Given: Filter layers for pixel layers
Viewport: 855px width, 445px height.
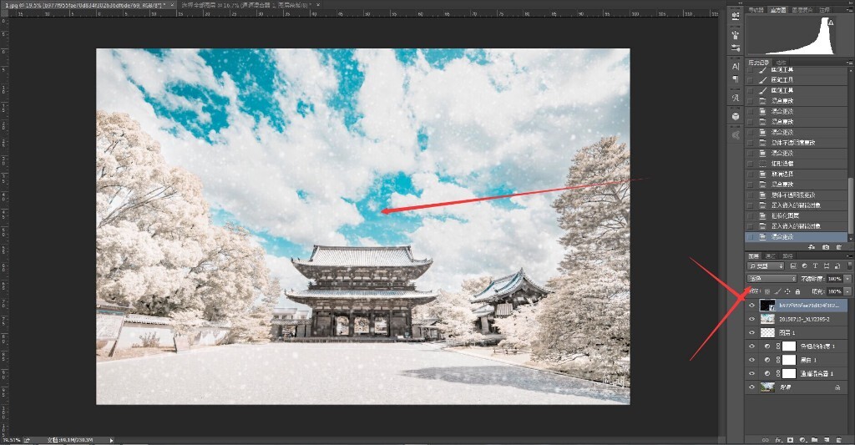Looking at the screenshot, I should 793,266.
